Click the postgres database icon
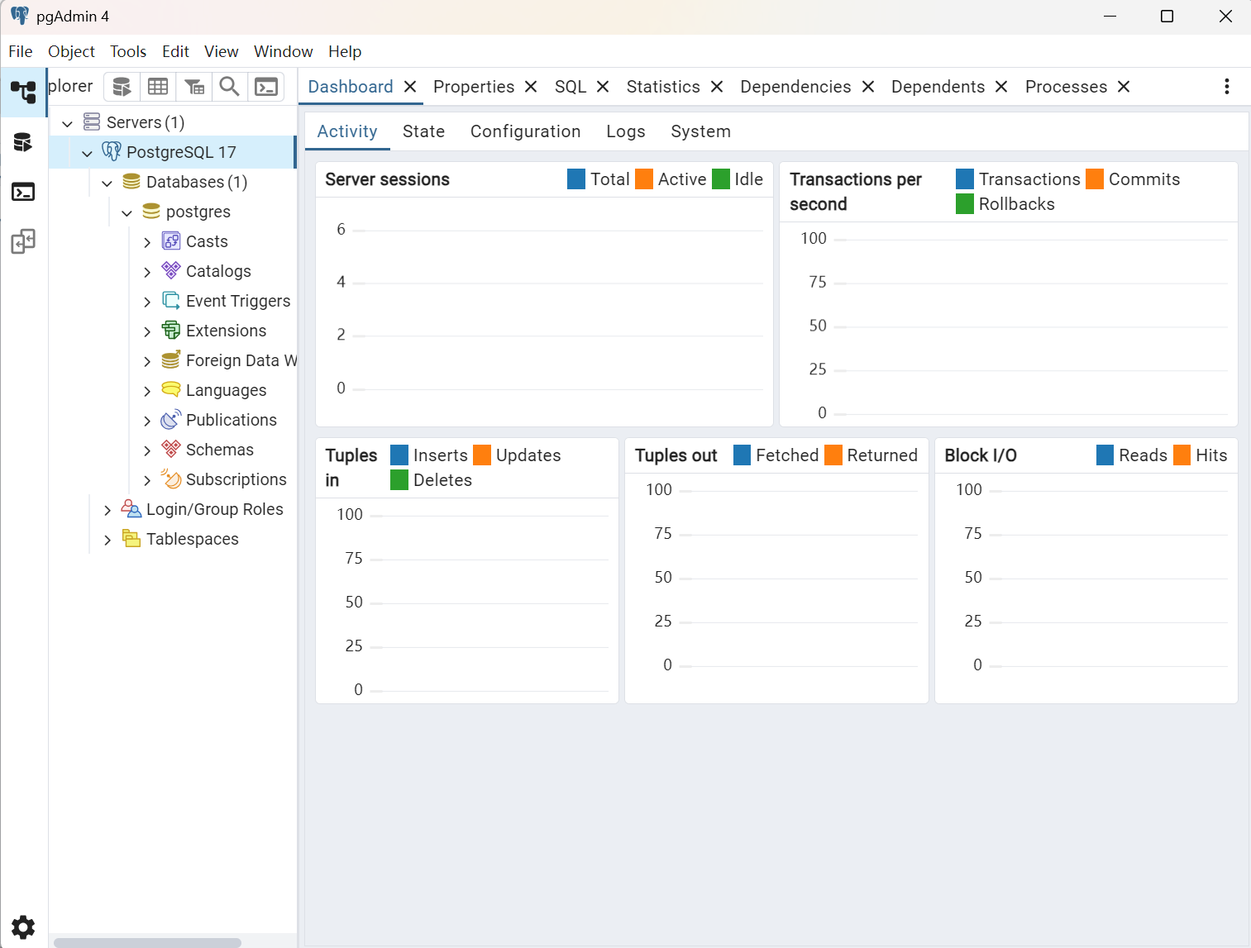 click(151, 211)
